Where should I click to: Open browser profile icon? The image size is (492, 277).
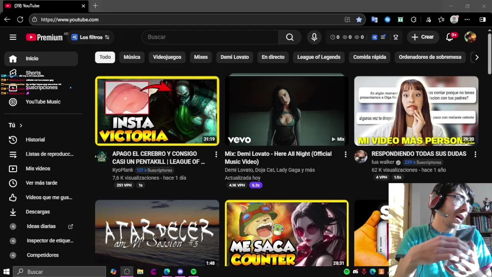point(454,19)
